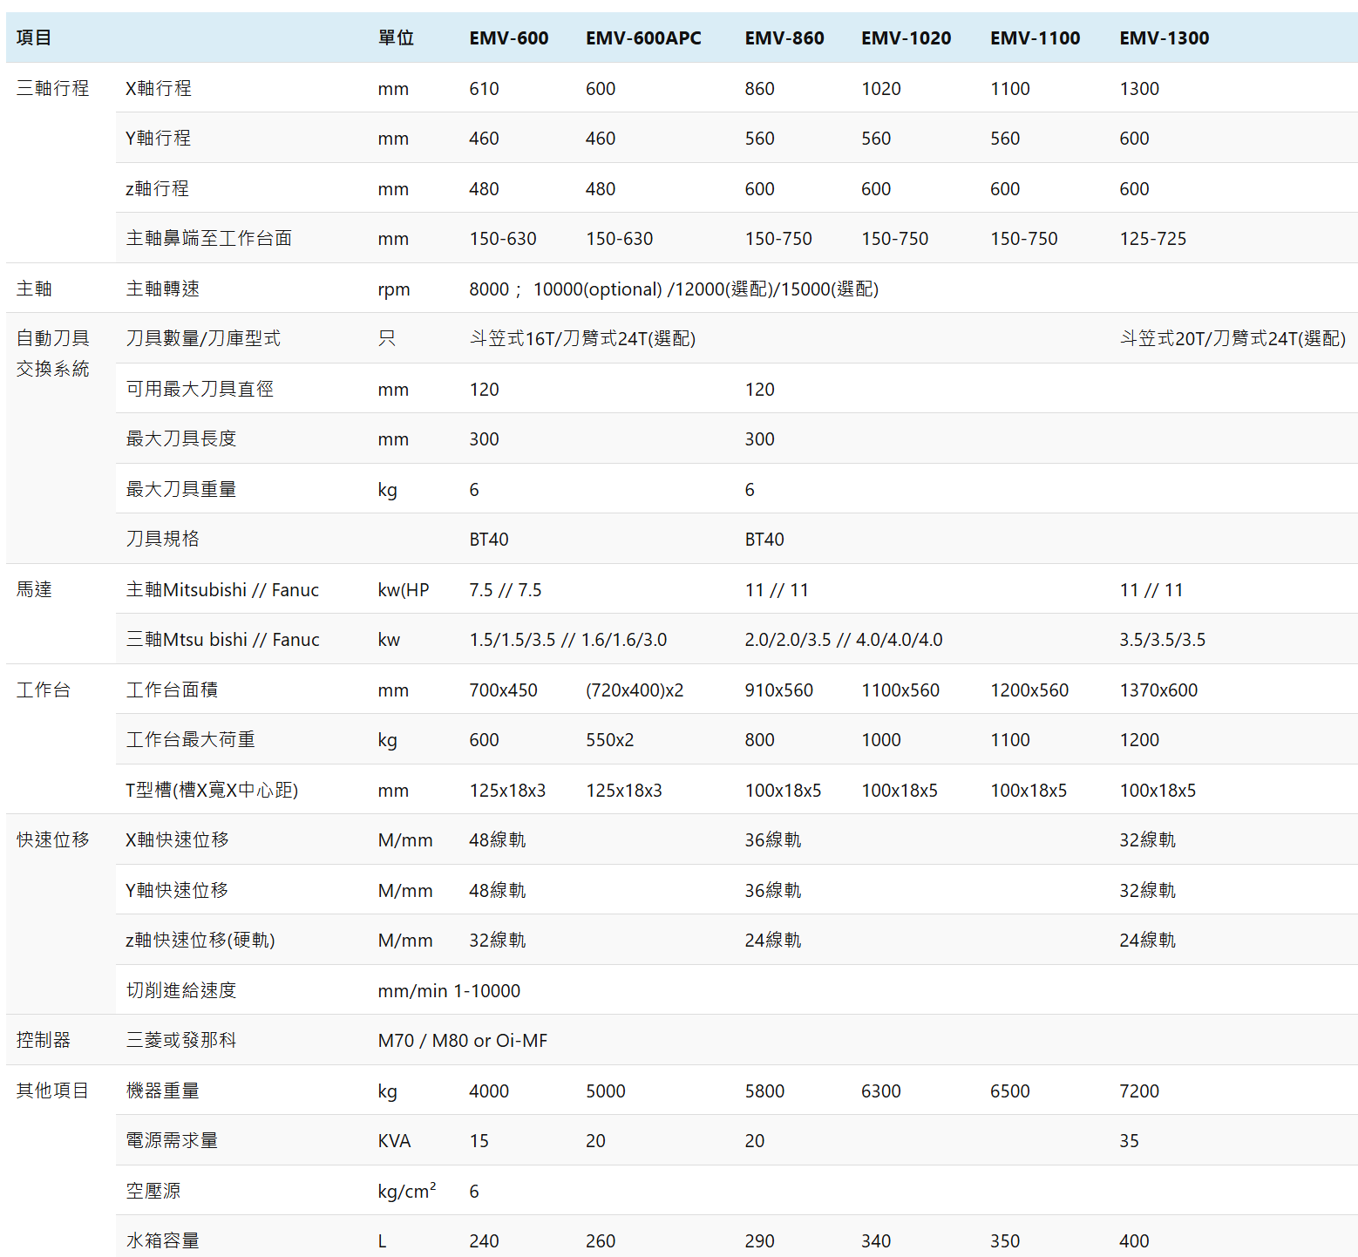The height and width of the screenshot is (1257, 1358).
Task: Click the 工作台最大荷重 row label
Action: (191, 739)
